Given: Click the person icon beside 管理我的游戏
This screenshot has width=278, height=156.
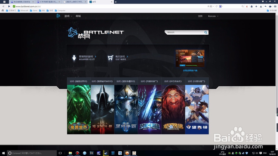Looking at the screenshot, I should click(x=74, y=58).
